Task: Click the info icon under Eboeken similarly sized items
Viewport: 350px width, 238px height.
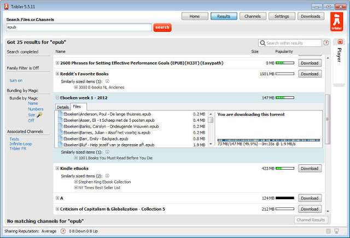Action: [107, 152]
